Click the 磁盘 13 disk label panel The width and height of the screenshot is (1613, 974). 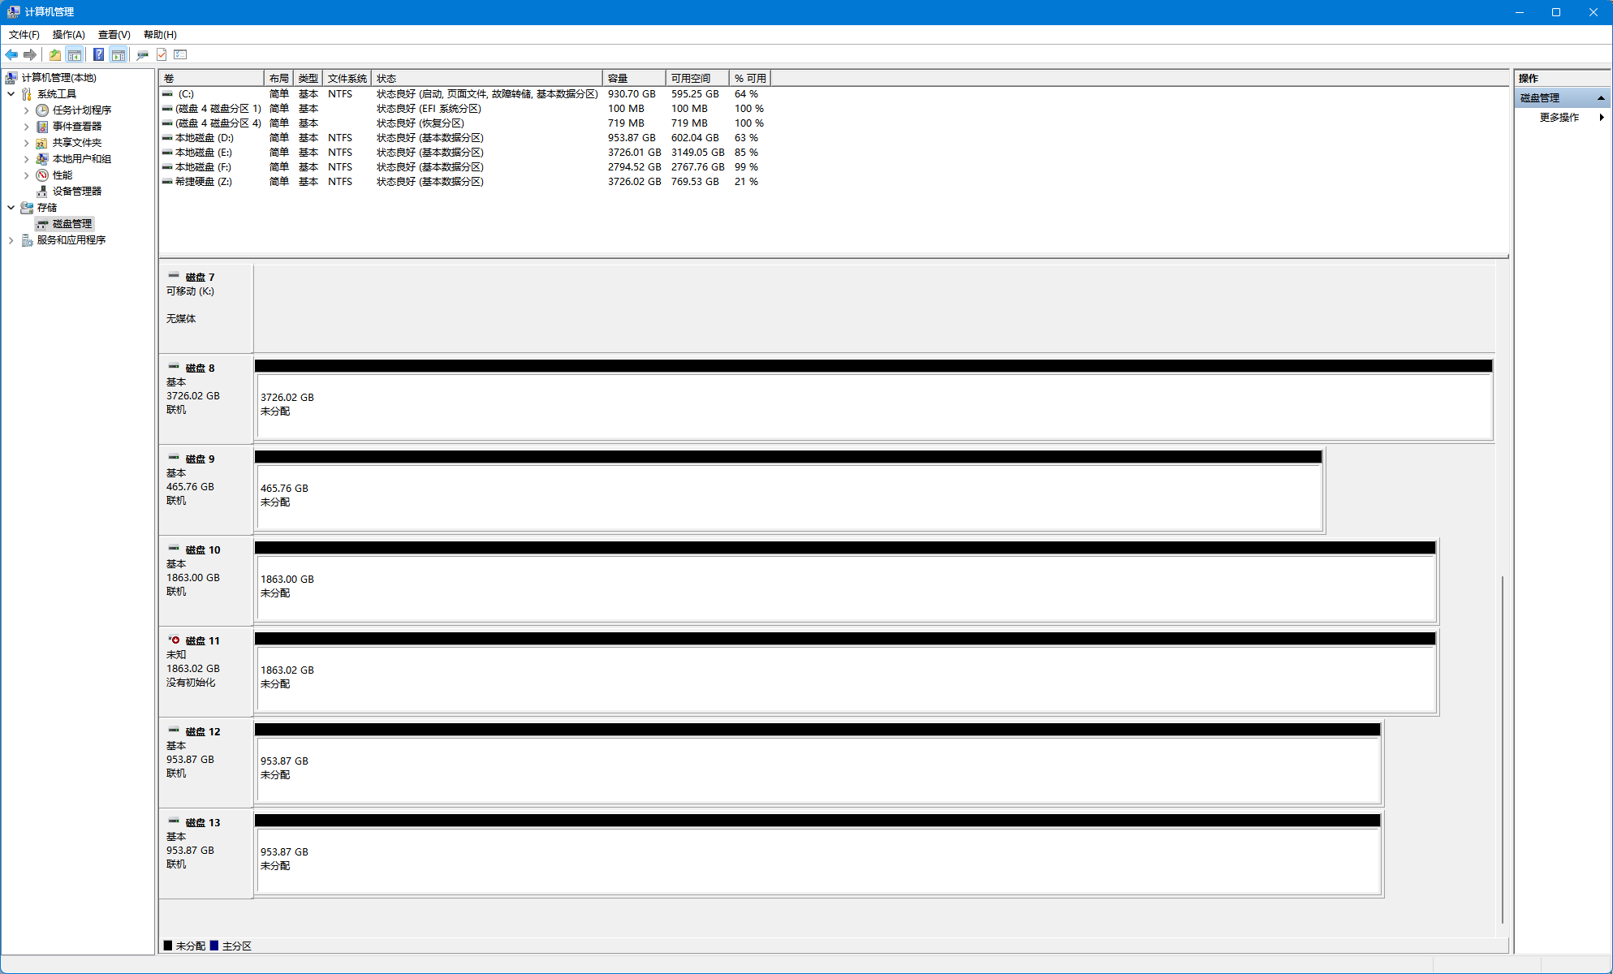pos(206,854)
